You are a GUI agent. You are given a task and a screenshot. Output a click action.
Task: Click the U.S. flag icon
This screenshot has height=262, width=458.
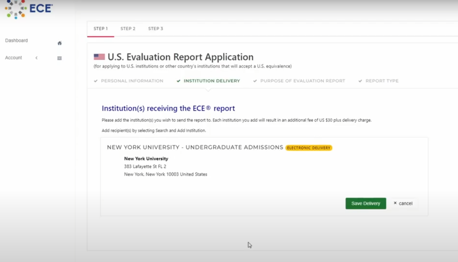pos(99,57)
